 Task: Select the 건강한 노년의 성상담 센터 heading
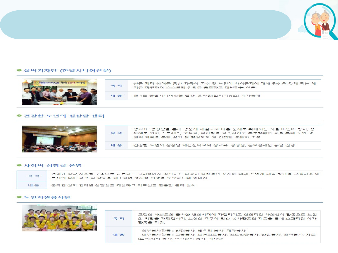point(64,116)
